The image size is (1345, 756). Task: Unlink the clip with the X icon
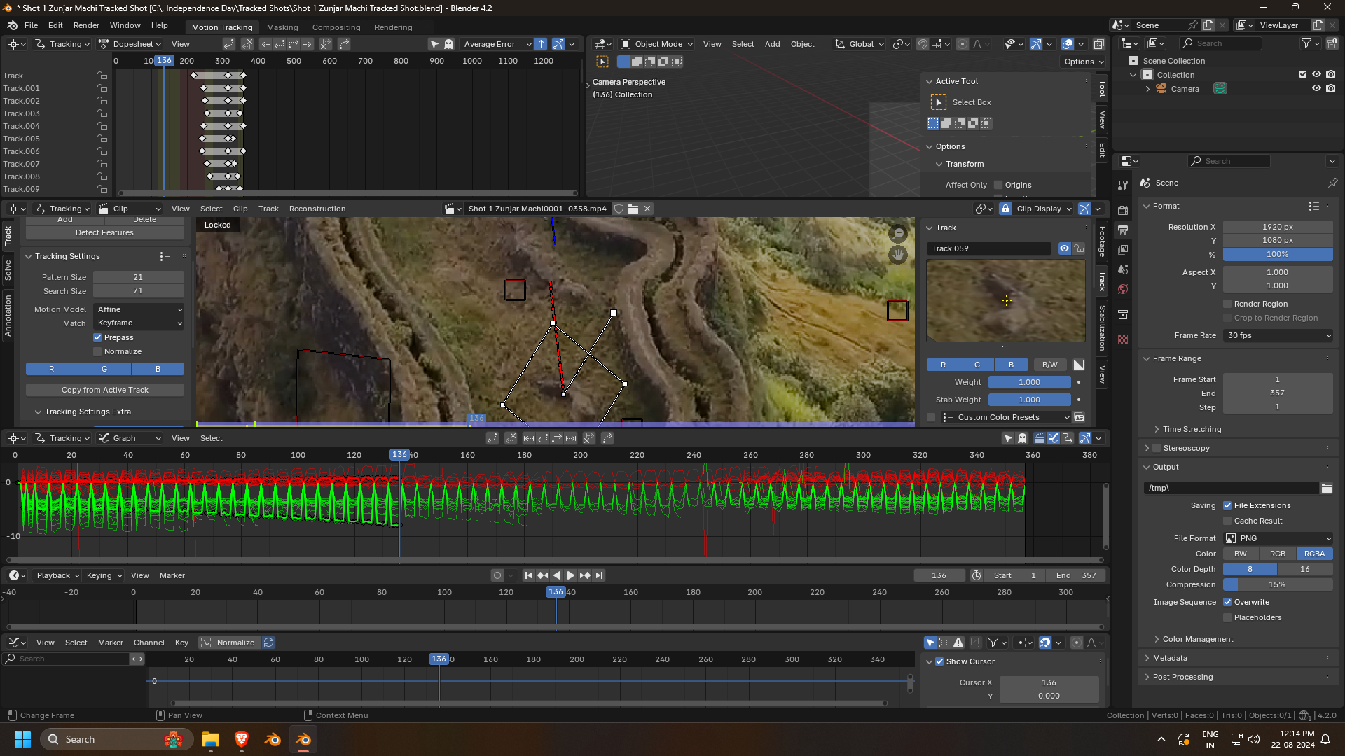pos(647,209)
